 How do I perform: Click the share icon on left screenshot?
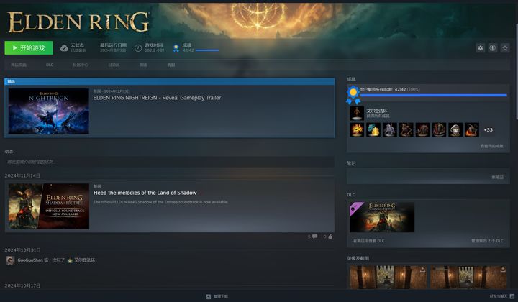422,270
